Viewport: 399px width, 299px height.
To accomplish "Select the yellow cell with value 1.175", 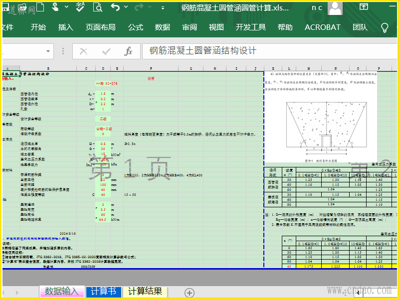I will click(x=309, y=266).
